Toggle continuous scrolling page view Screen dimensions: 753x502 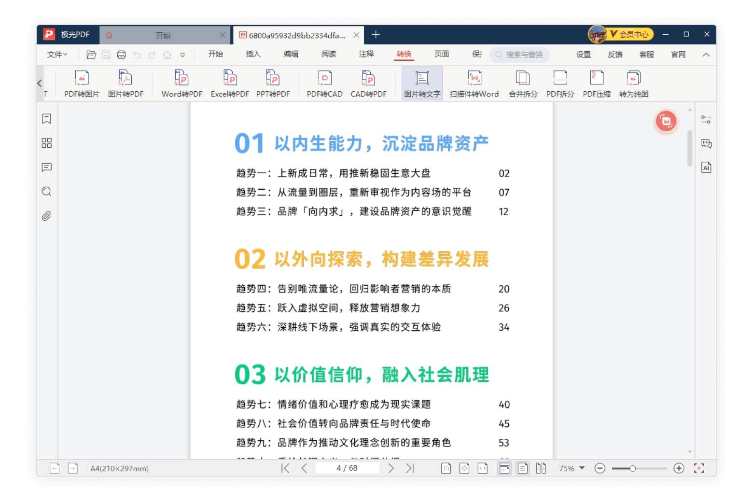click(504, 468)
